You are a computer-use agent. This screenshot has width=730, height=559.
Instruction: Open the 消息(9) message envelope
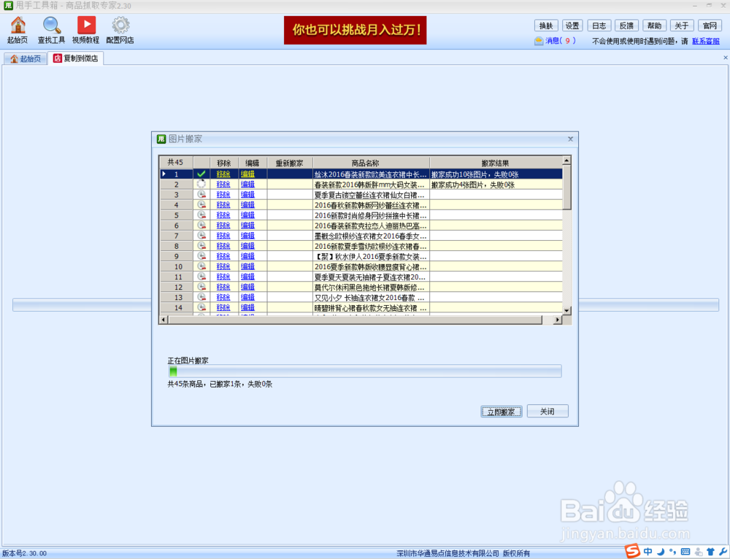551,40
